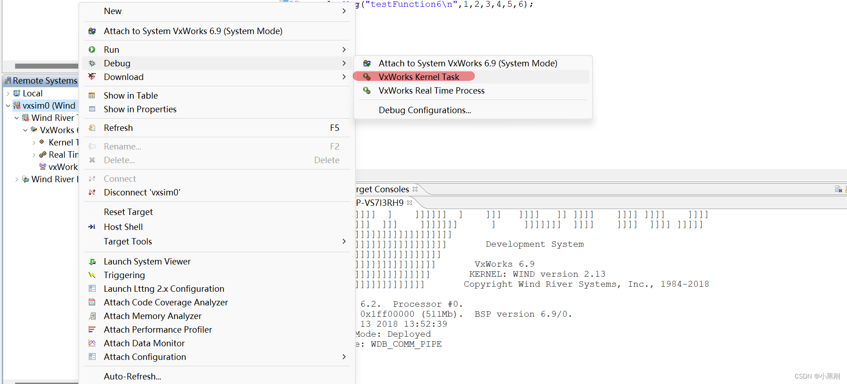Expand the bottom Wind River node

click(x=16, y=179)
